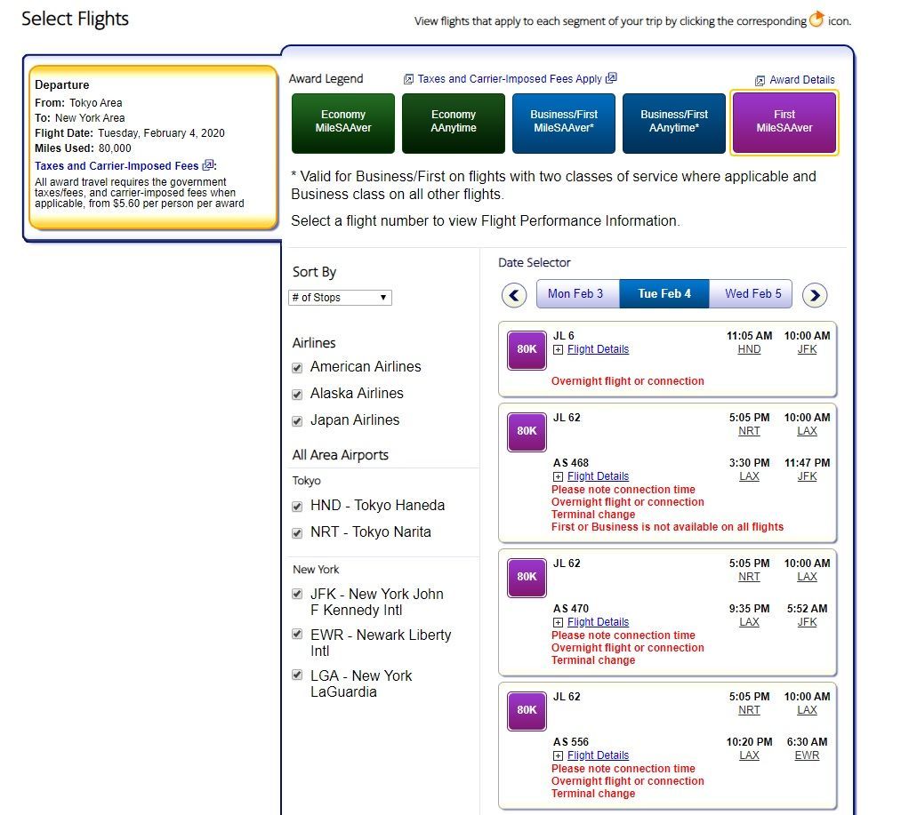Screen dimensions: 917x815
Task: Select the Economy MileSAAver award type
Action: pyautogui.click(x=343, y=124)
